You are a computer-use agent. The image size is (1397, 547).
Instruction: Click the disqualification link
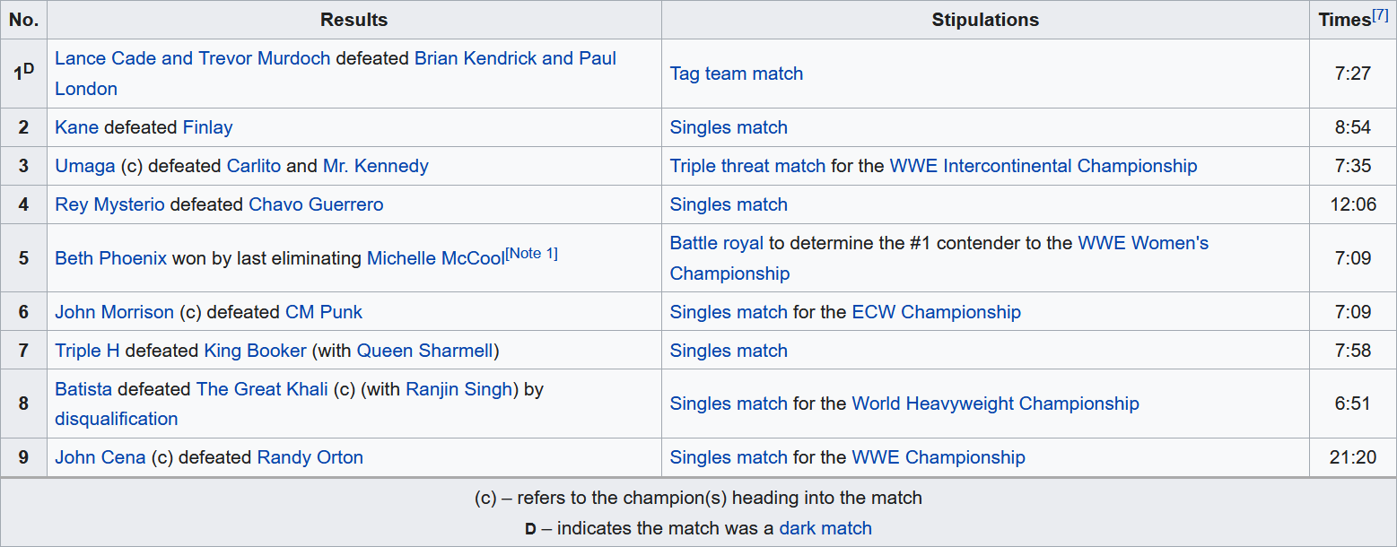(x=116, y=419)
